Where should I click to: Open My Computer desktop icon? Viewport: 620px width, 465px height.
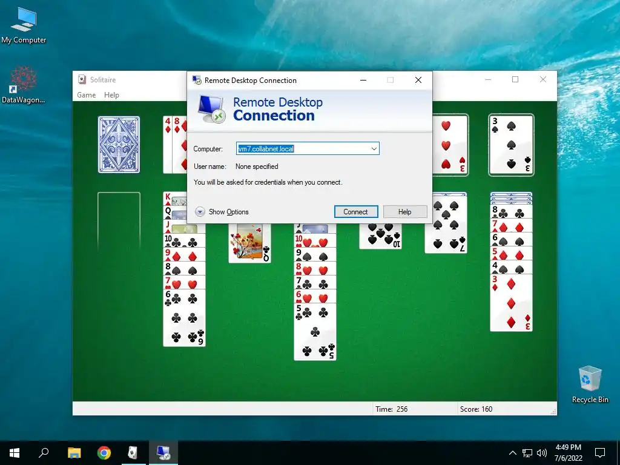click(24, 25)
